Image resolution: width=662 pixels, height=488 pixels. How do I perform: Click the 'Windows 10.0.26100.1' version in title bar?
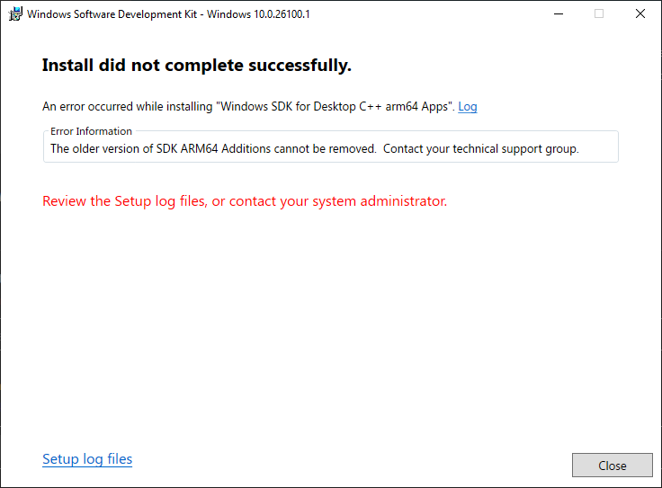258,14
